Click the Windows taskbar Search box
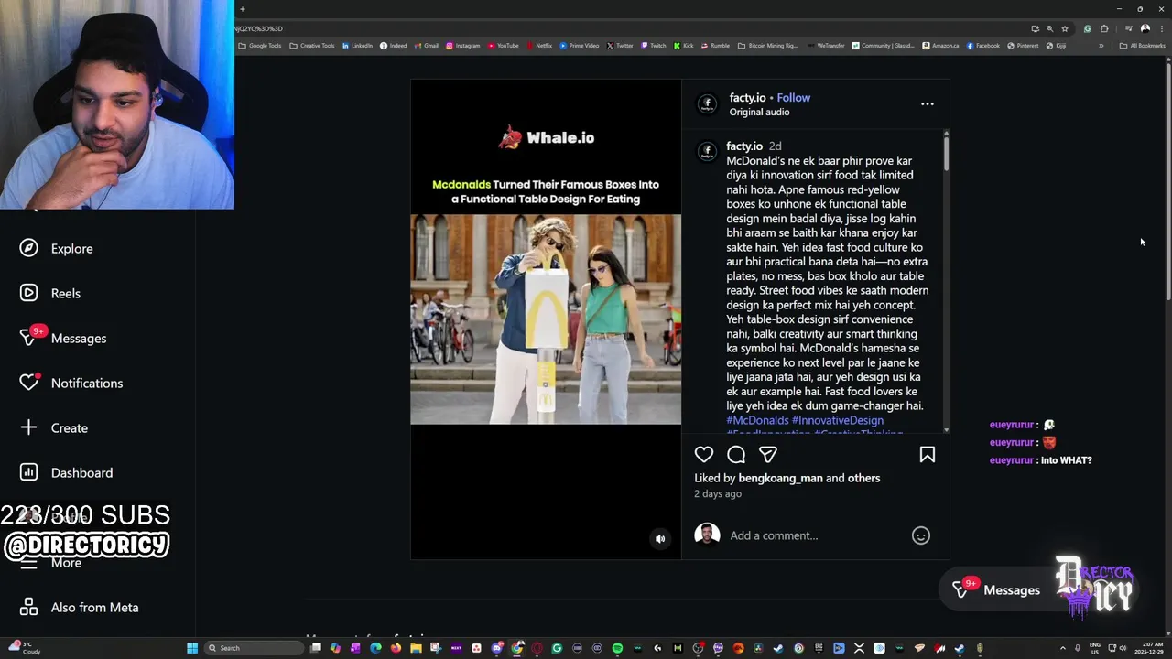Screen dimensions: 1172x659 coord(254,648)
